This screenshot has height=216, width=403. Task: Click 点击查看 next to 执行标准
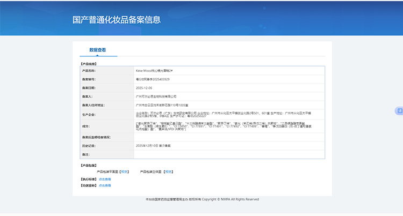click(105, 179)
